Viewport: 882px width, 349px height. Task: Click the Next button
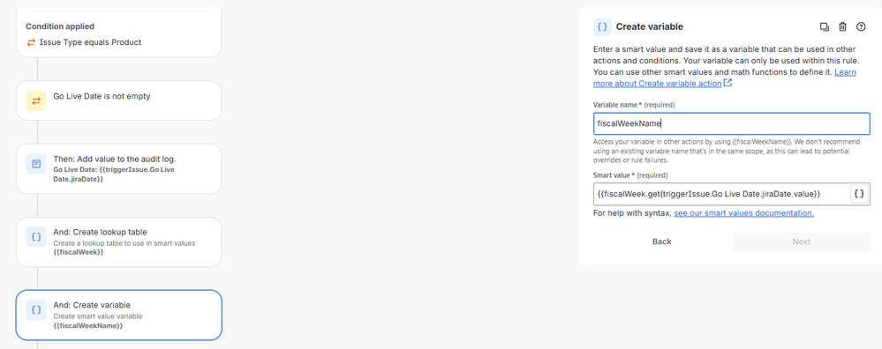pyautogui.click(x=802, y=241)
